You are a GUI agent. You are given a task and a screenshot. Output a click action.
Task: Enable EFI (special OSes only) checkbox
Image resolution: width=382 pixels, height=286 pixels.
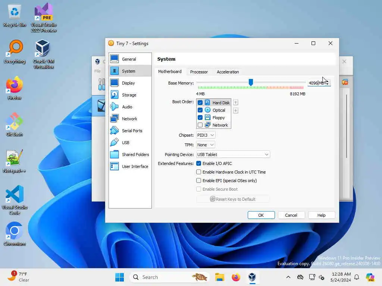[x=198, y=181]
